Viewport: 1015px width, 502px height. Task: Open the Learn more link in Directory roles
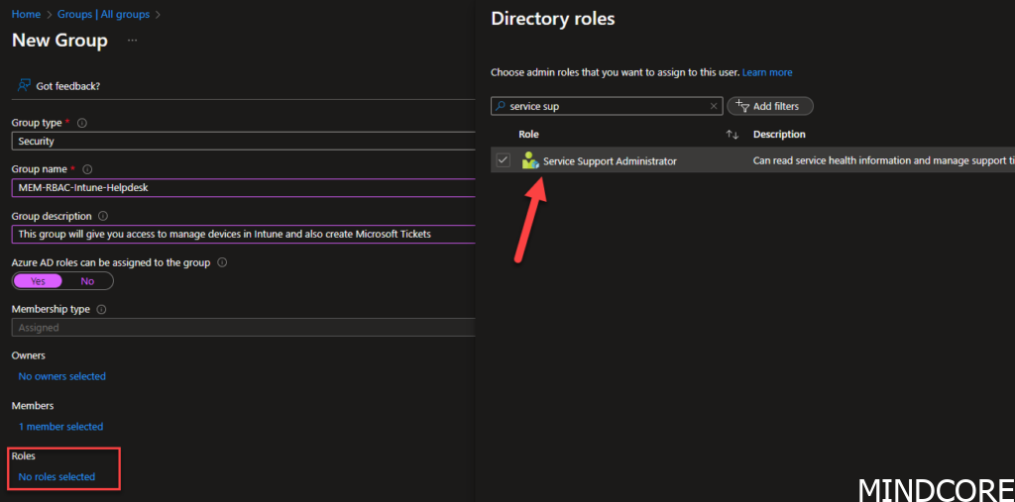[767, 72]
